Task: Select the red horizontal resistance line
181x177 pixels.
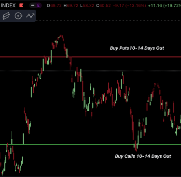Action: pyautogui.click(x=90, y=57)
